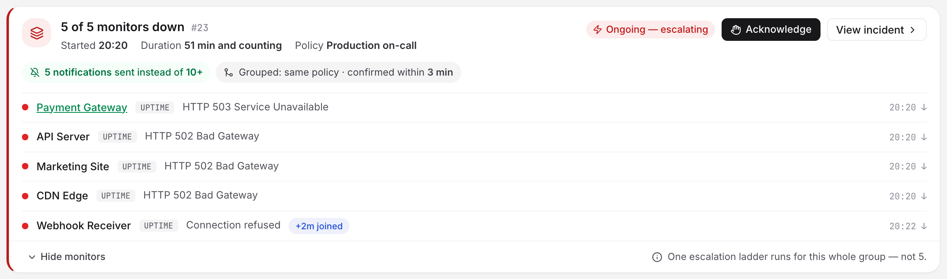Click the Connection refused message
This screenshot has width=947, height=279.
pos(233,225)
